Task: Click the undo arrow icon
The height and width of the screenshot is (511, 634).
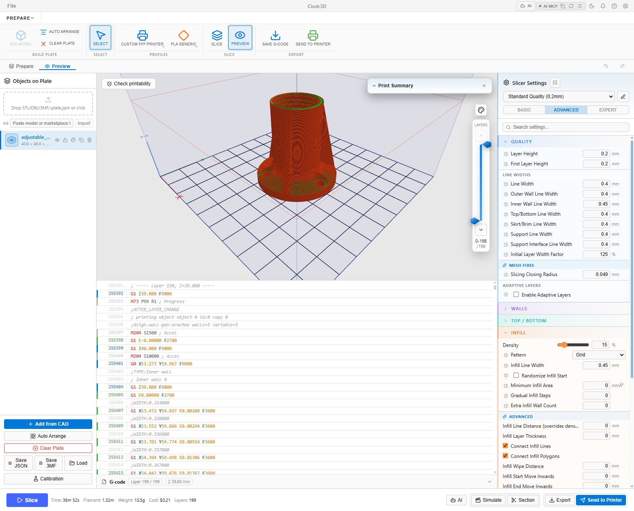Action: coord(606,66)
